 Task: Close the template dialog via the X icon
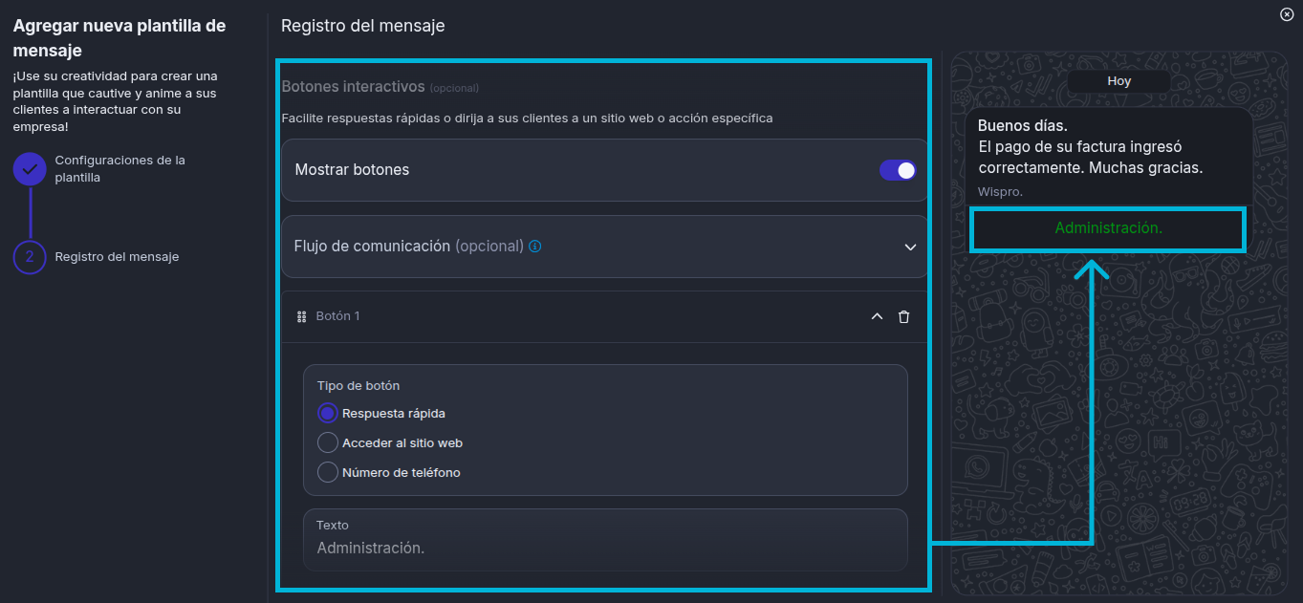tap(1286, 13)
